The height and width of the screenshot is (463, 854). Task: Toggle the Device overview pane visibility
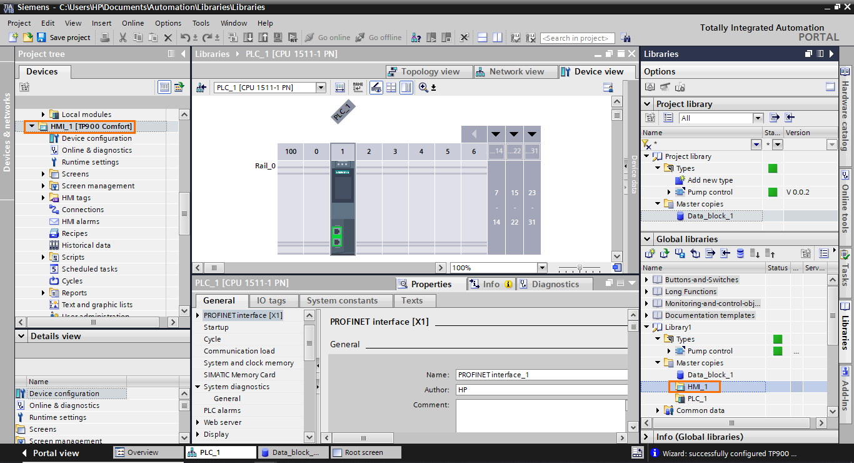tap(406, 87)
